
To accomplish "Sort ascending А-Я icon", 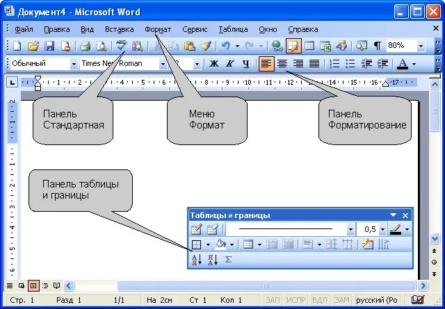I will (197, 260).
